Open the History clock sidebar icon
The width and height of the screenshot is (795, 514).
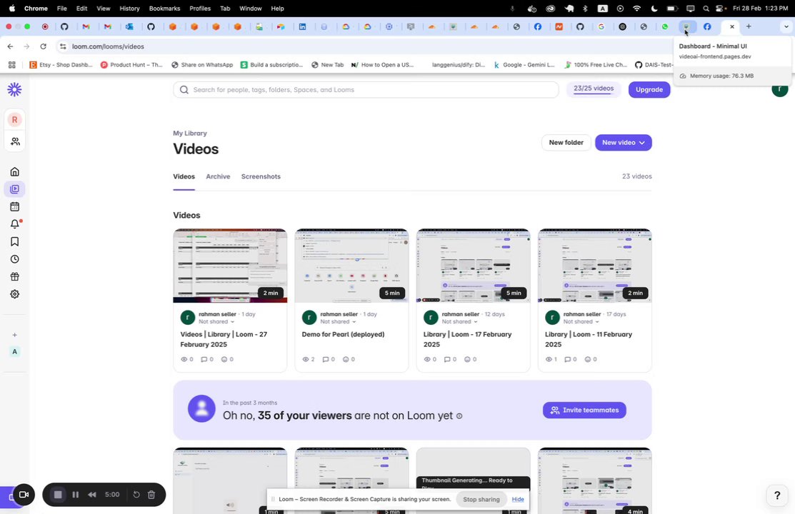(15, 259)
